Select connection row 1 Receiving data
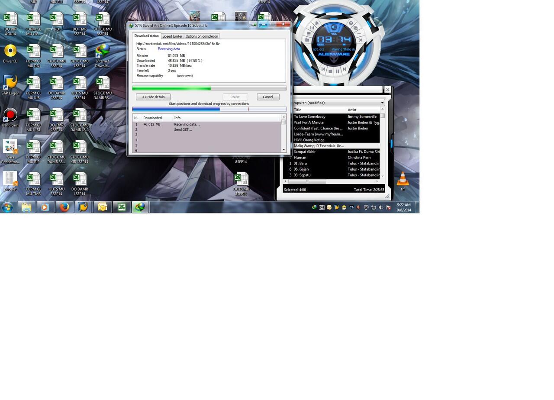This screenshot has height=400, width=554. click(207, 124)
